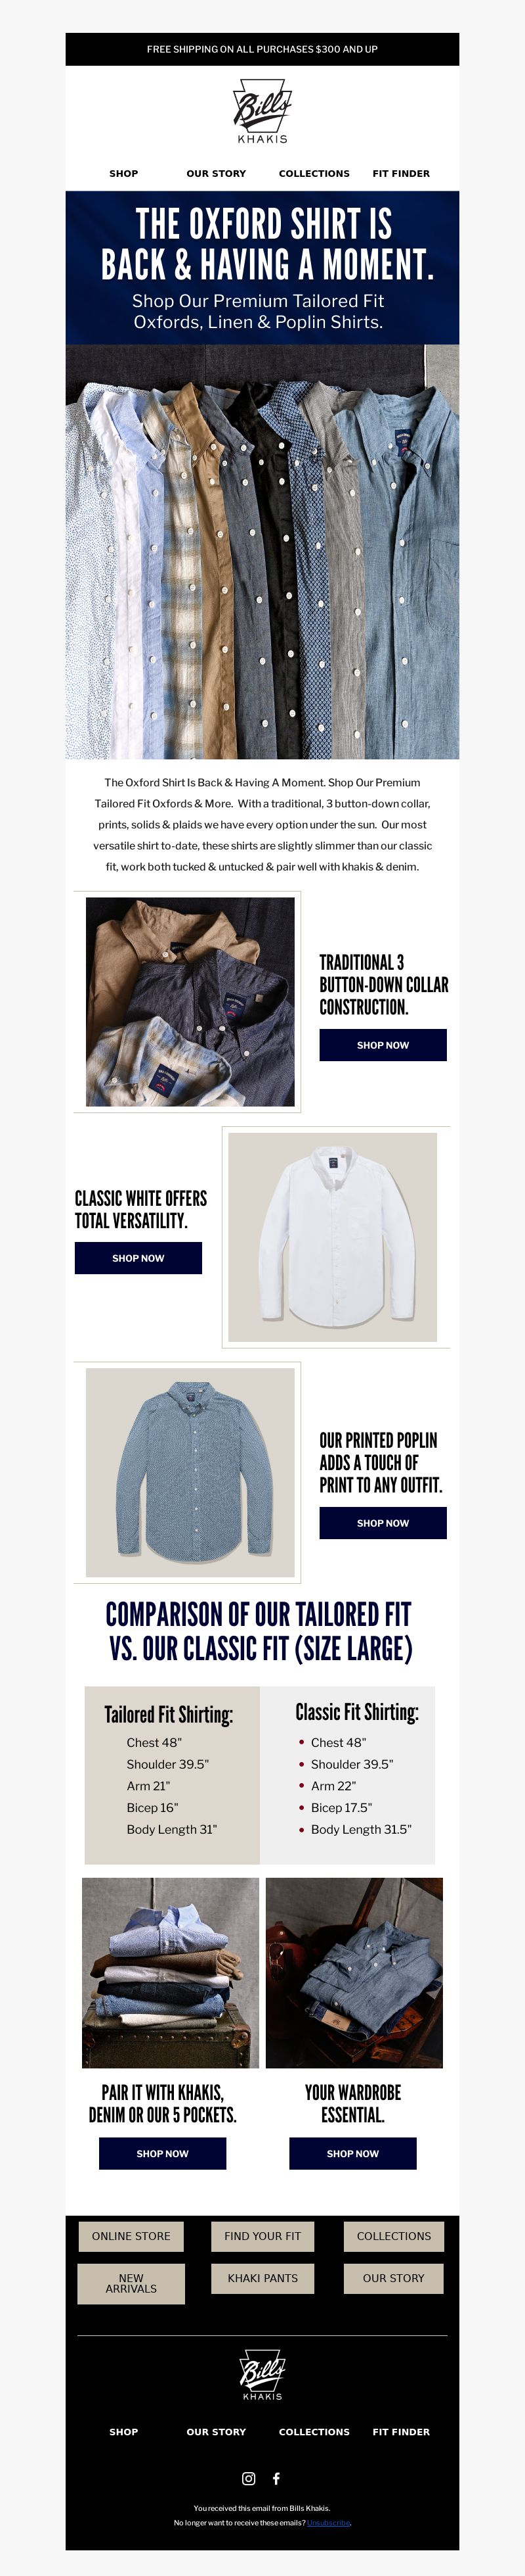Open FIT FINDER in the top navigation

click(x=401, y=173)
